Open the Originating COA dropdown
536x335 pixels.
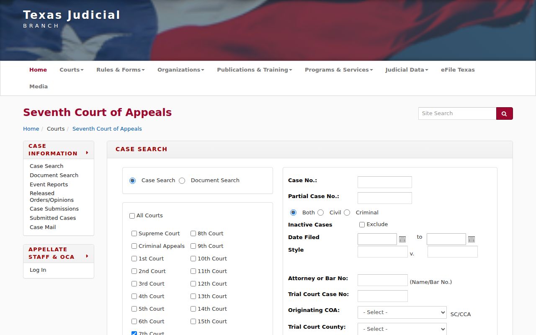tap(402, 312)
